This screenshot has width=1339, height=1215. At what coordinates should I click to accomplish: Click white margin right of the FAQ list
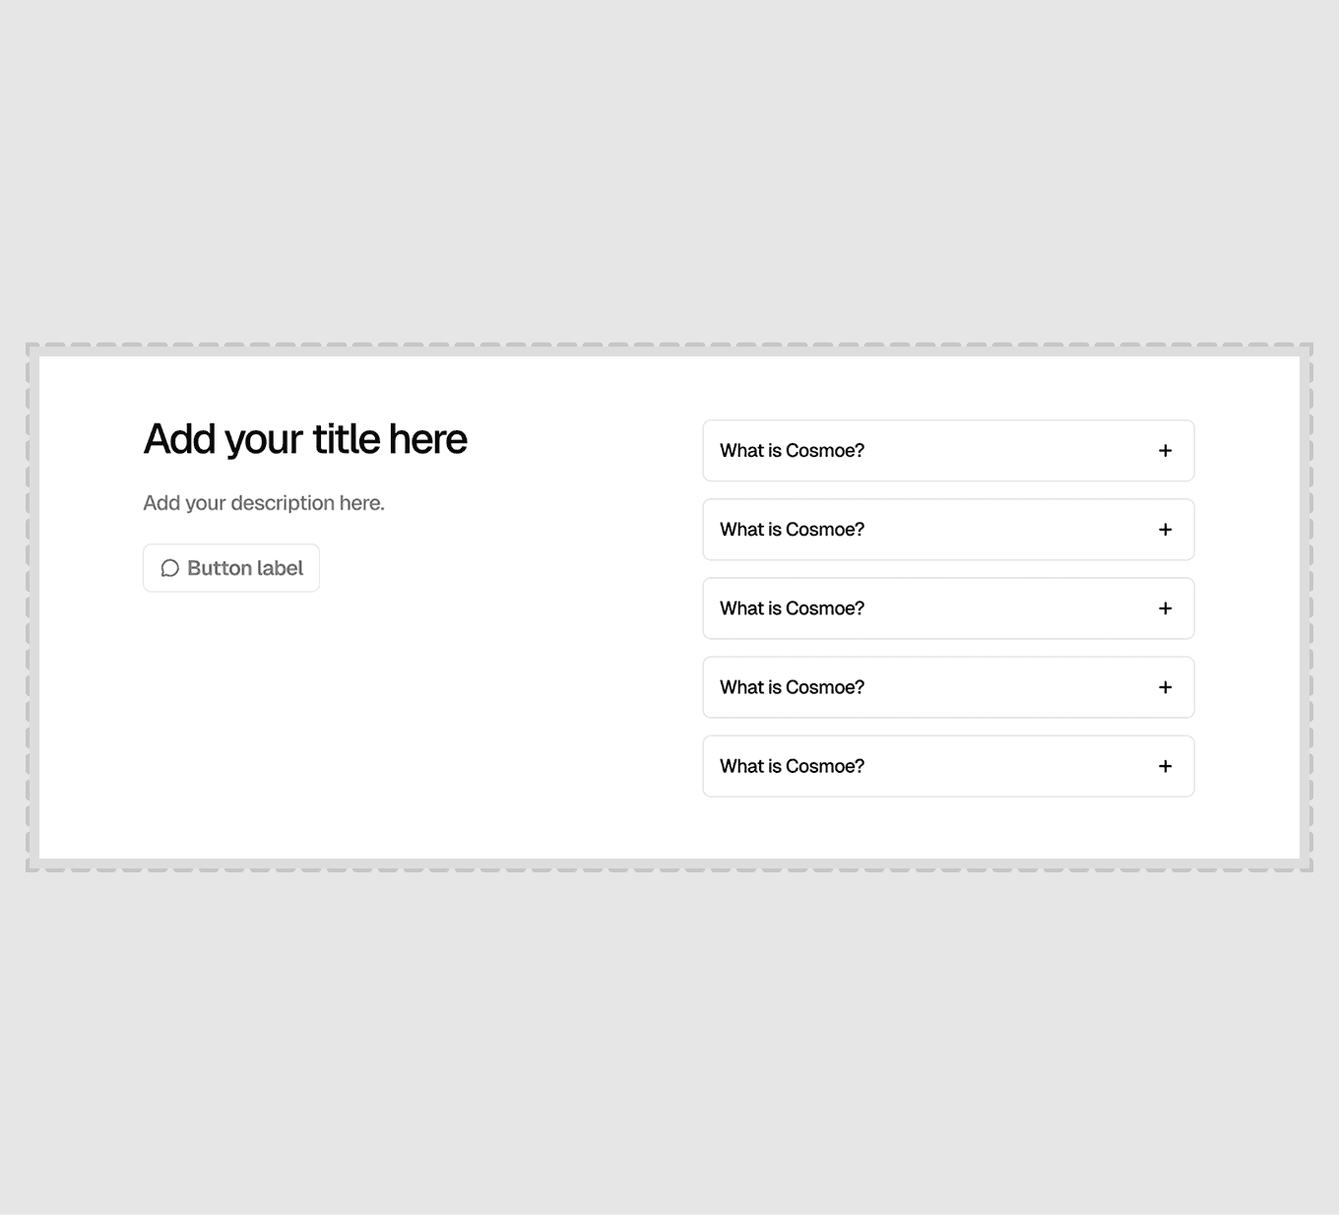coord(1247,607)
